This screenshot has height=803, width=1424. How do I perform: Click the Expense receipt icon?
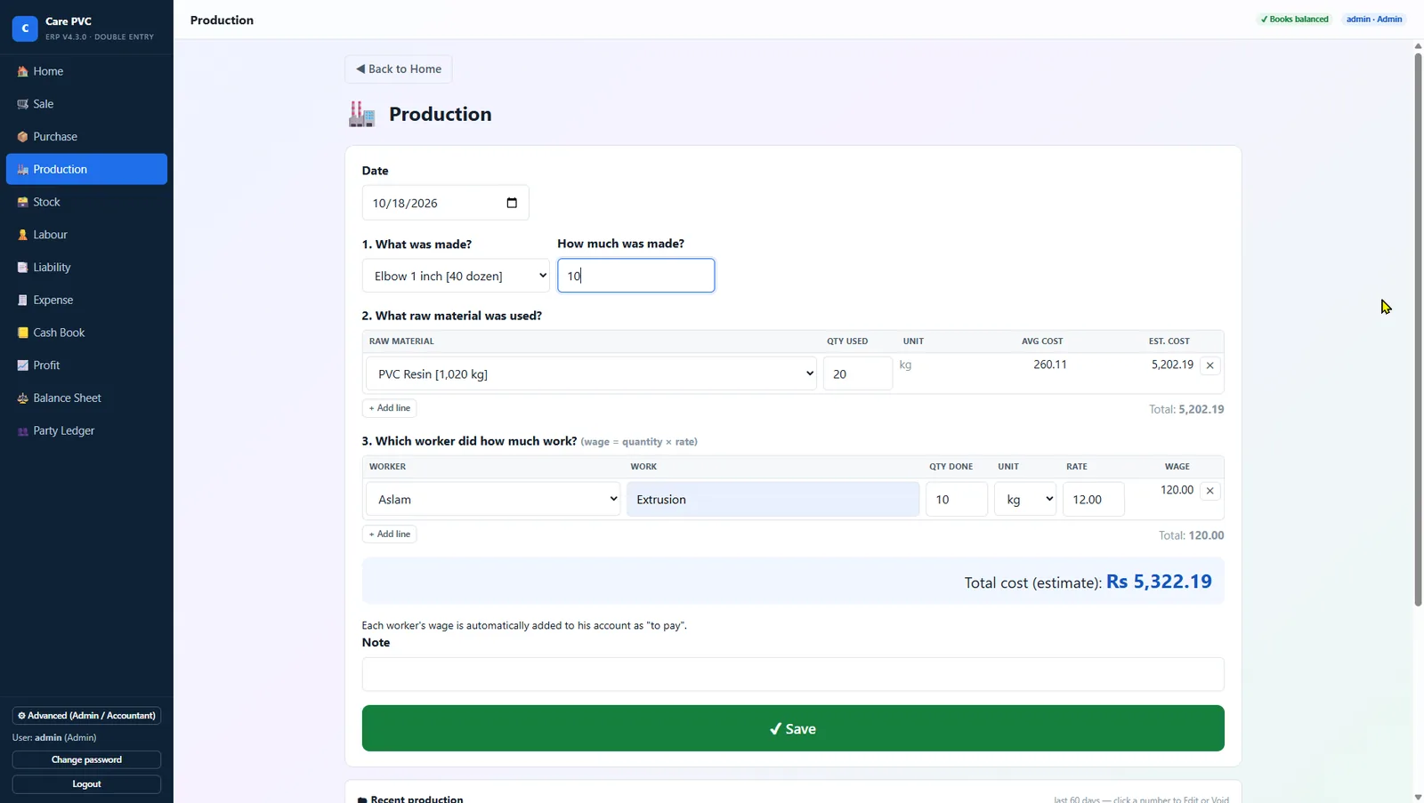tap(23, 301)
